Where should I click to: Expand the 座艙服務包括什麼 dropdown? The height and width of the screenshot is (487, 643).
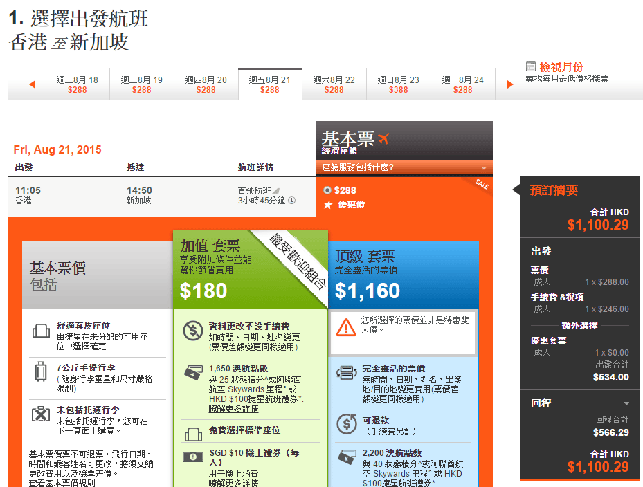[483, 168]
